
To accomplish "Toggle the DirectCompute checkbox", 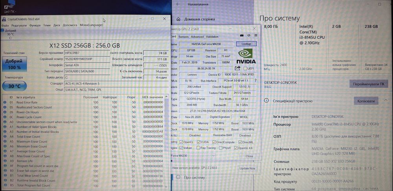I will (x=214, y=142).
